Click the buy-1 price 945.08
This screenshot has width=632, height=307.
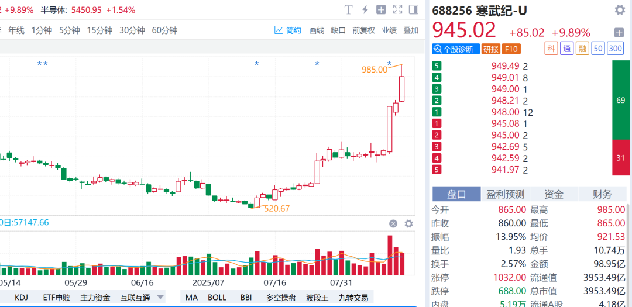(505, 124)
